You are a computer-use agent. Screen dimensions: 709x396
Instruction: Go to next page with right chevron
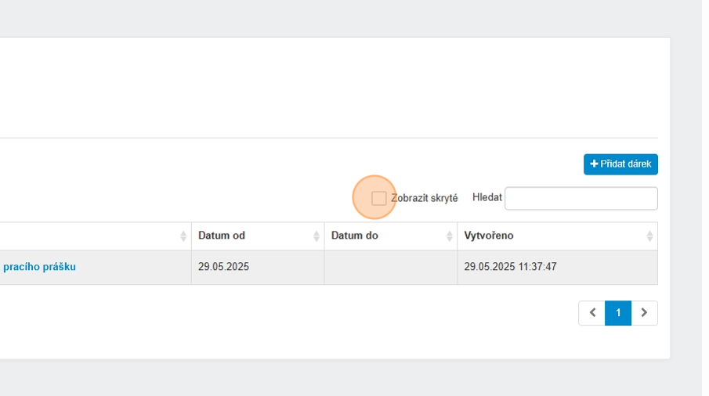tap(644, 313)
